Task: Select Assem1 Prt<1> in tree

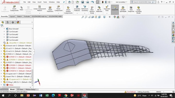Action: [x=19, y=76]
